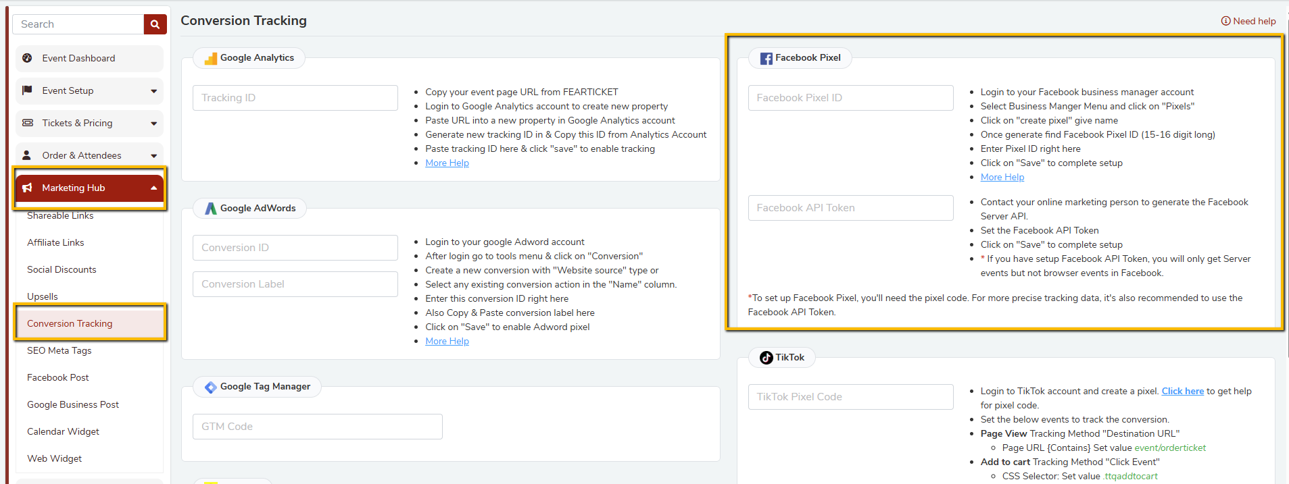Click the Tickets & Pricing ticket icon

[28, 123]
